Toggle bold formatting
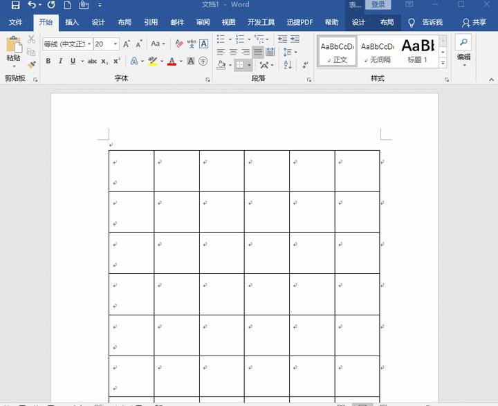 click(48, 61)
